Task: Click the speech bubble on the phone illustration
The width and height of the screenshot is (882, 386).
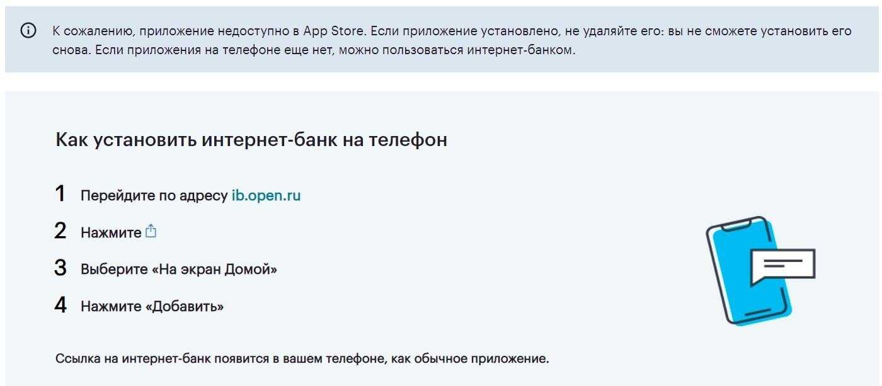Action: tap(782, 264)
